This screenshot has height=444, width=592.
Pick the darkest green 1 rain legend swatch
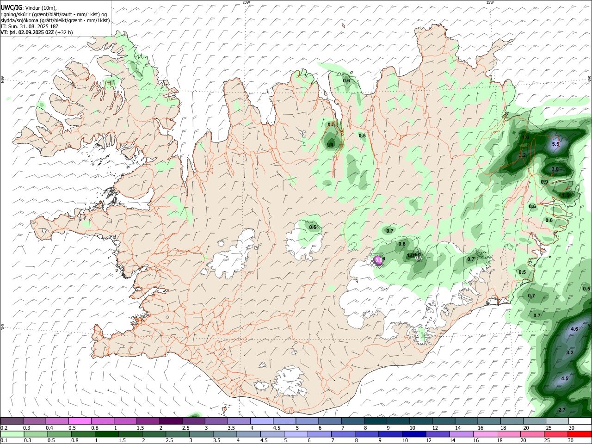click(106, 434)
